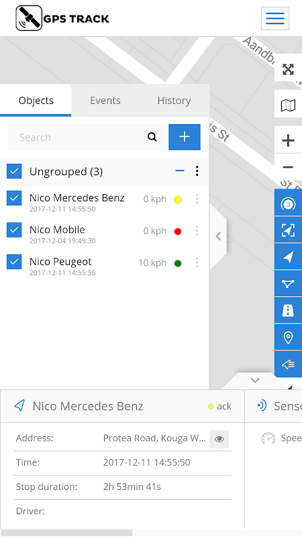
Task: Click Time value 2017-12-11 14:55:50 in details
Action: [x=146, y=462]
